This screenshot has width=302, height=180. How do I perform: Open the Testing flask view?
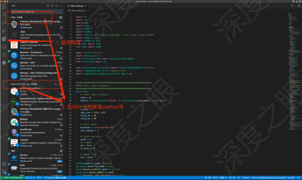(x=4, y=55)
